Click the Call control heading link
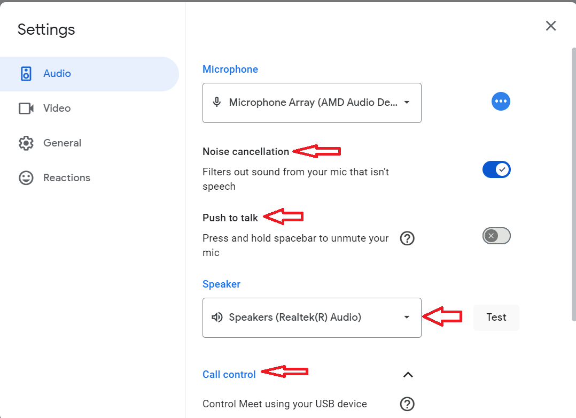 coord(229,374)
